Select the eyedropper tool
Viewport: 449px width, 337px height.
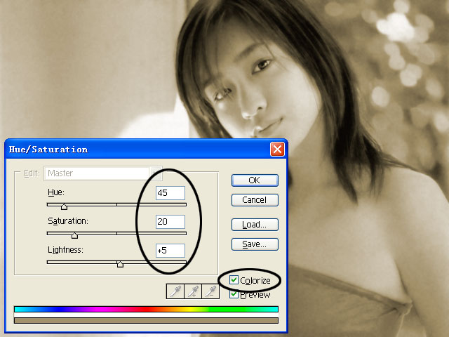pyautogui.click(x=175, y=291)
